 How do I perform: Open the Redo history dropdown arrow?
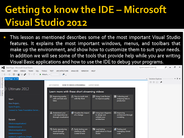[37, 74]
